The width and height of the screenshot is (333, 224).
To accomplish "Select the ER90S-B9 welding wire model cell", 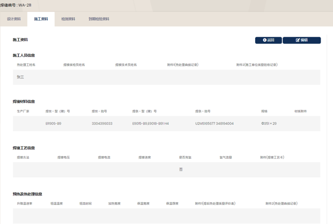I will tap(54, 123).
